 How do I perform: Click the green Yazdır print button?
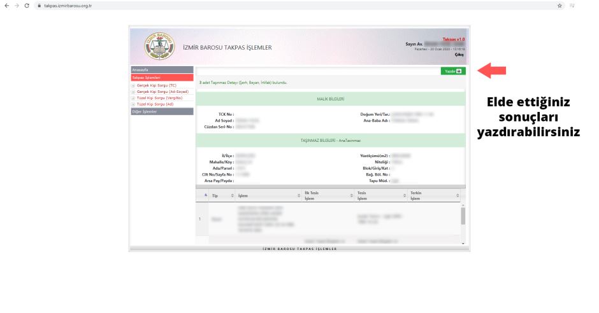pyautogui.click(x=453, y=71)
